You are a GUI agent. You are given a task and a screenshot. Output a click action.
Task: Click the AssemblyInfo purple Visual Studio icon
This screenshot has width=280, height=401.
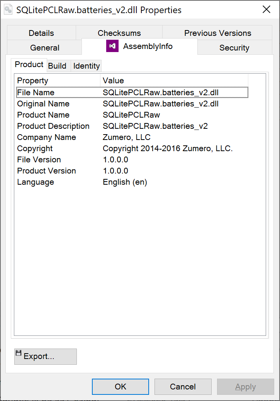tap(112, 46)
